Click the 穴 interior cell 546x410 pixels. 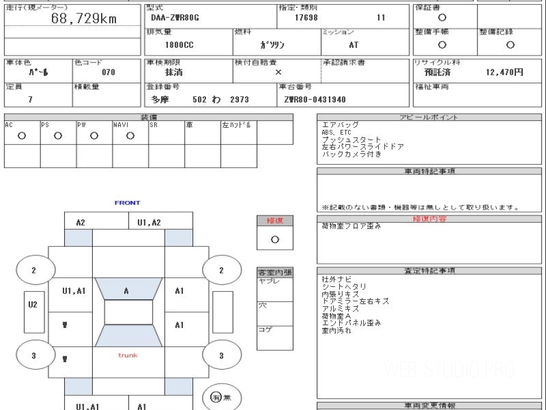pyautogui.click(x=275, y=313)
